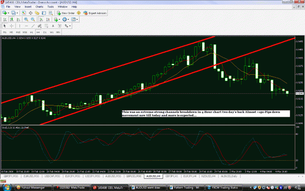Screen dimensions: 305x191
Task: Toggle Chart Shift on the chart
Action: (x=48, y=20)
